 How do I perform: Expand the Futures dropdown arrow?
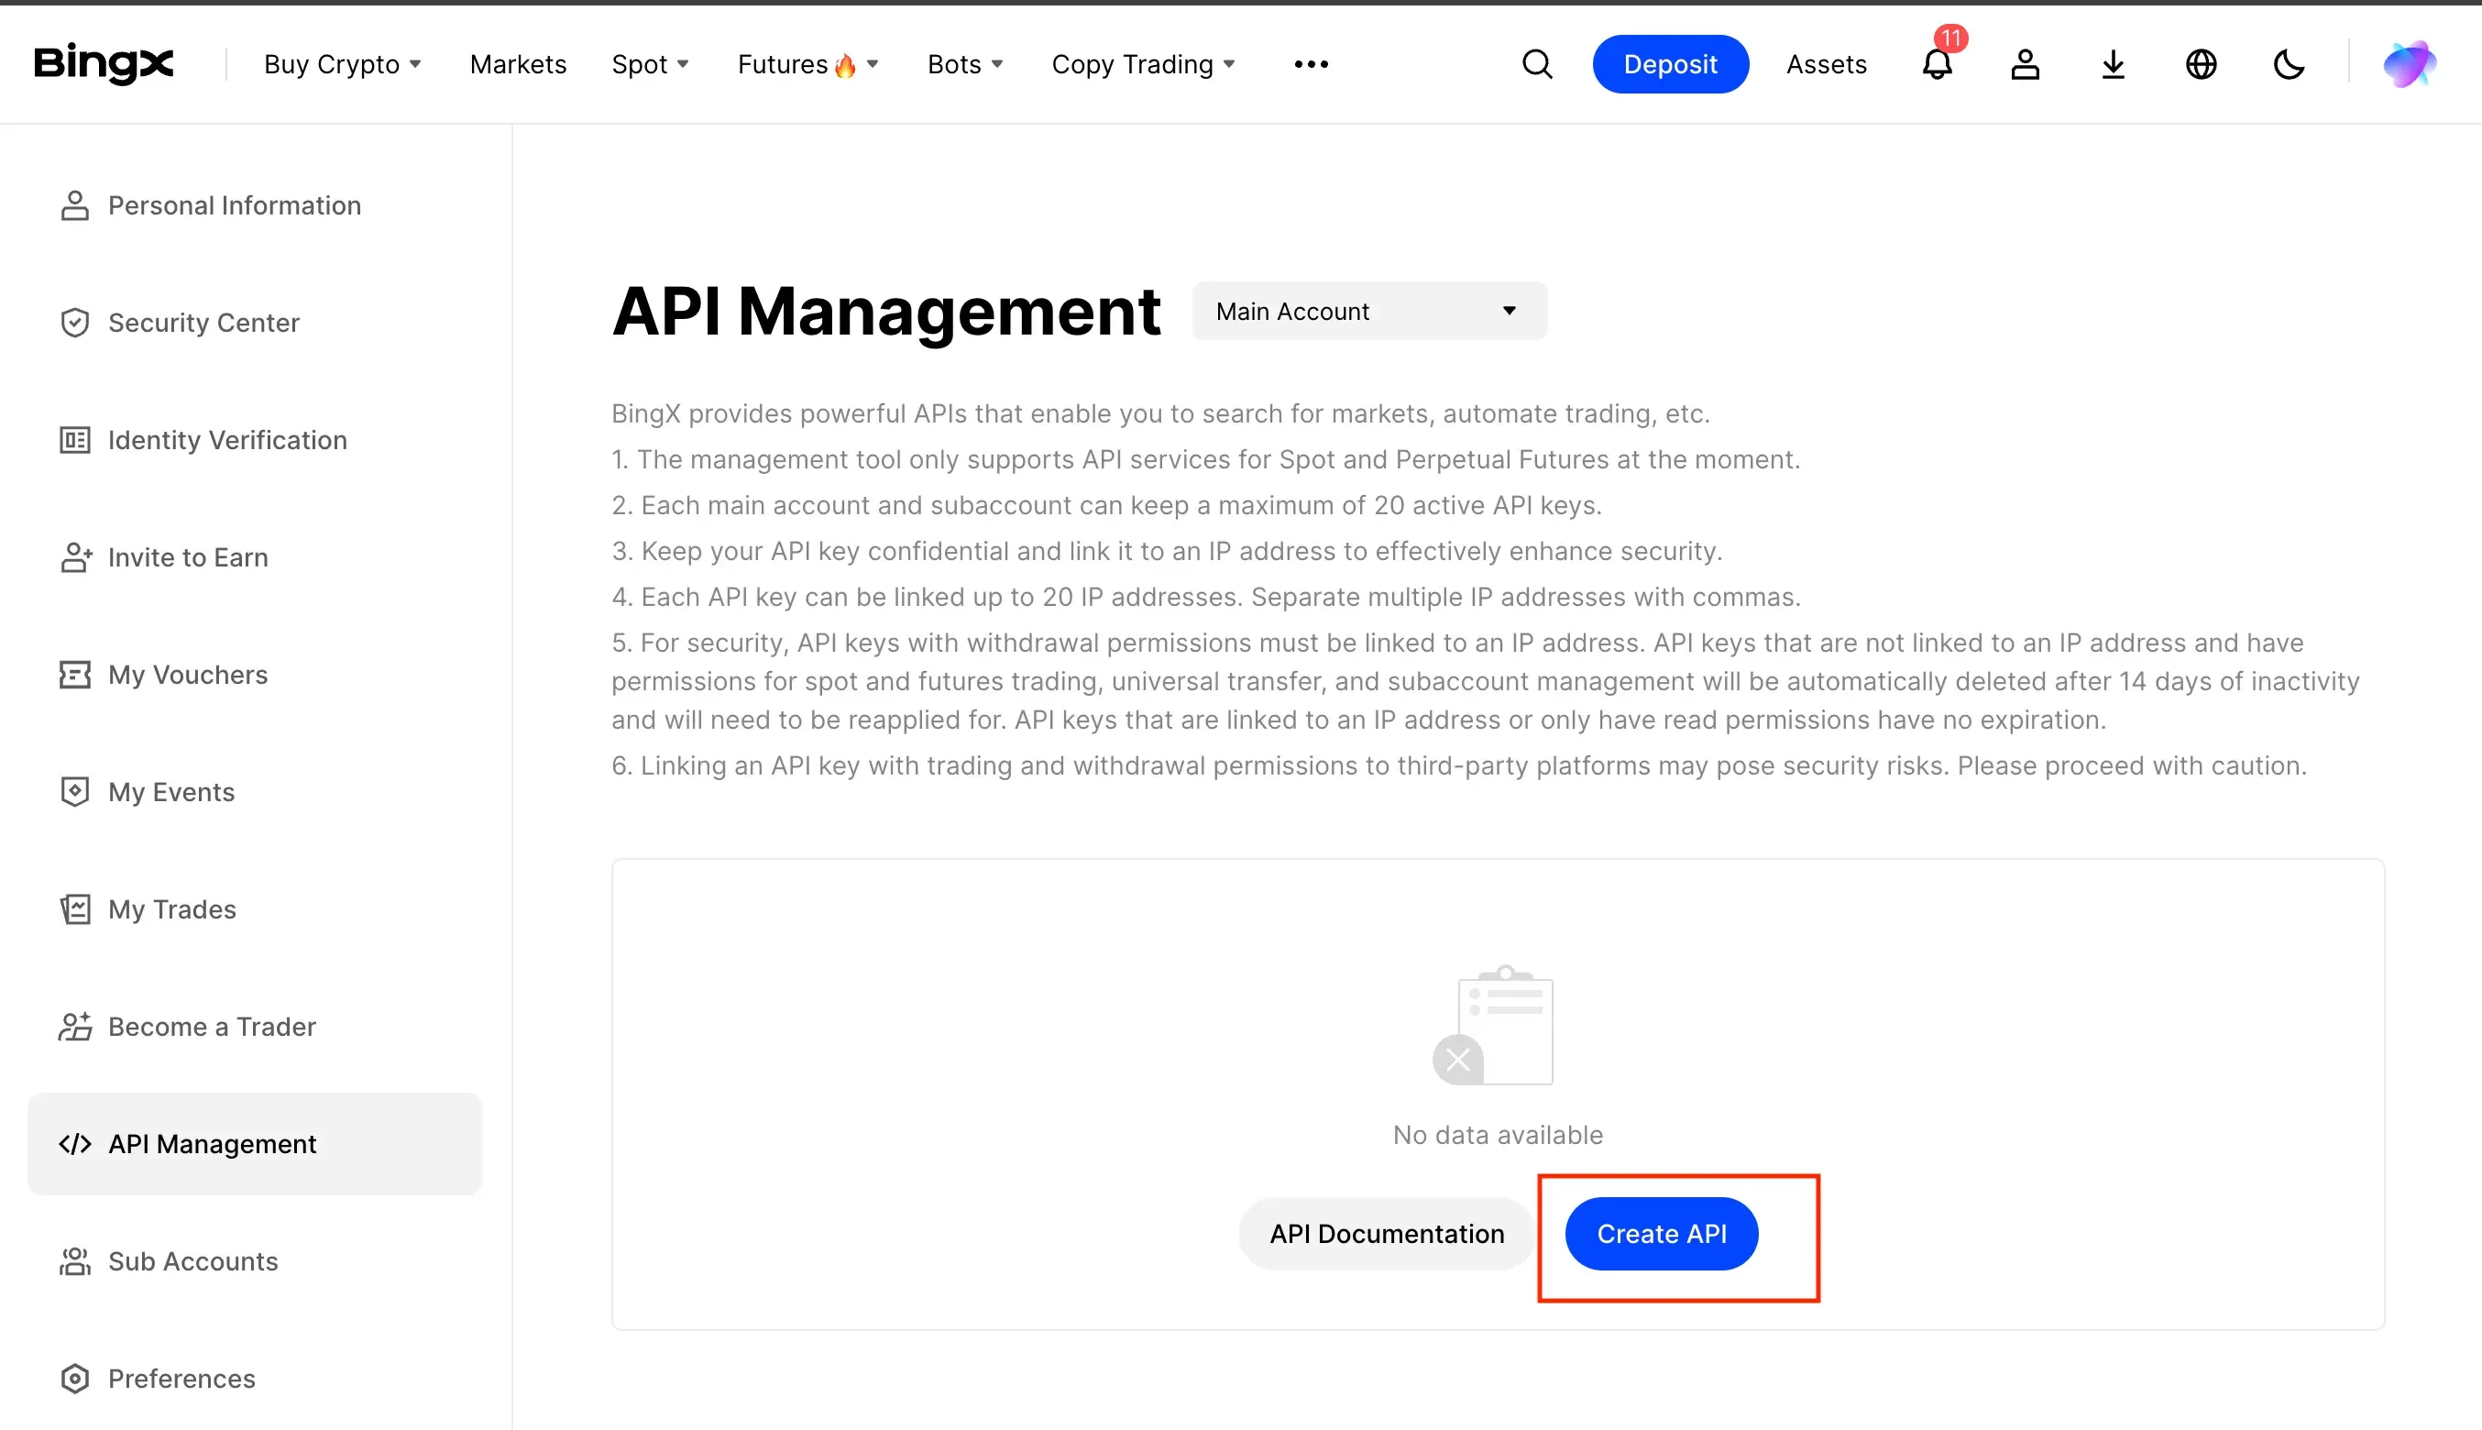pyautogui.click(x=872, y=64)
